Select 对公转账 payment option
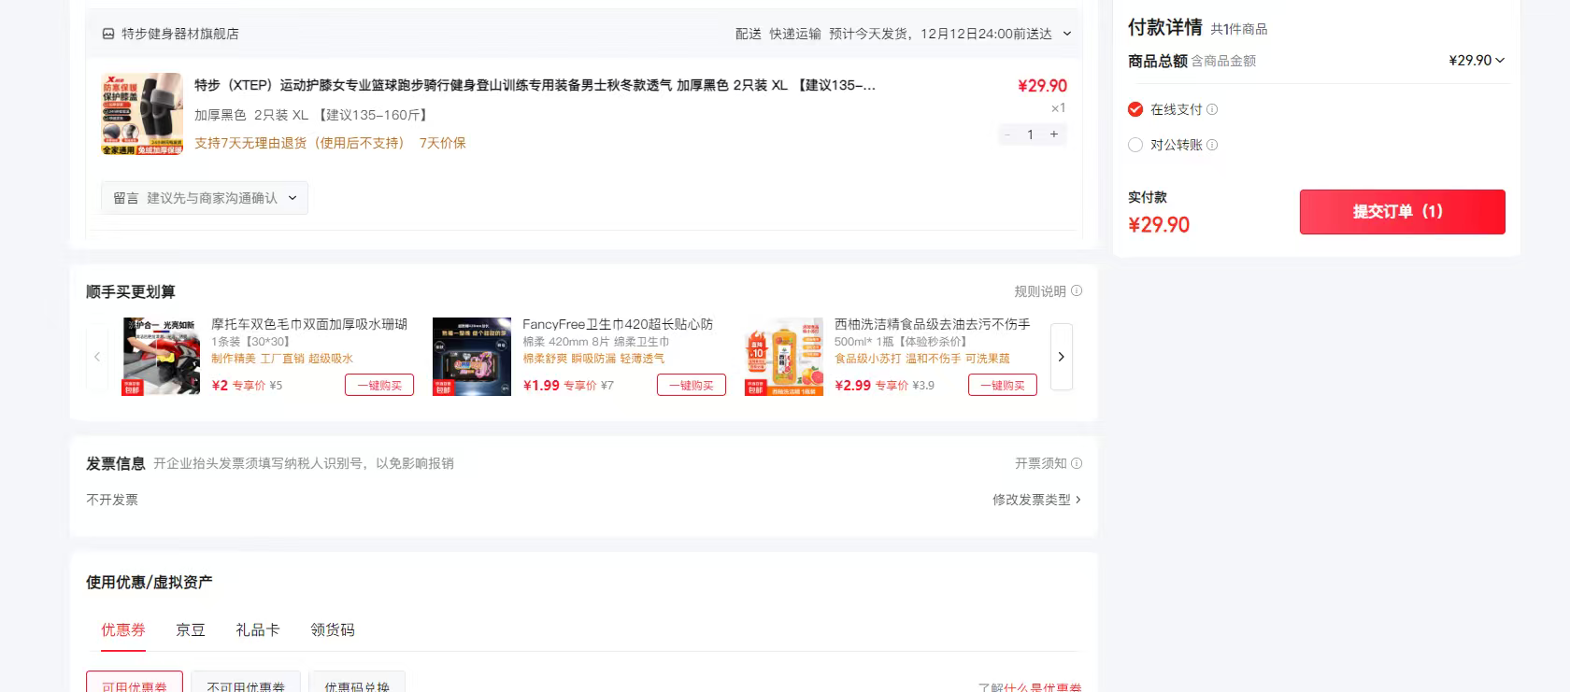1570x692 pixels. tap(1135, 145)
